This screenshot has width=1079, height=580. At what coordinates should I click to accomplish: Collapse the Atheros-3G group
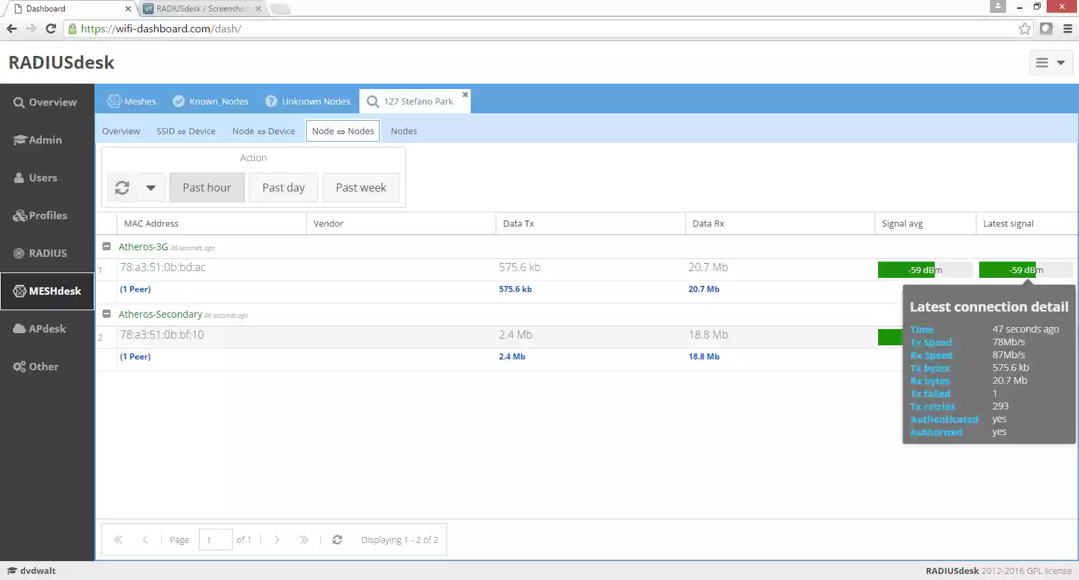click(x=107, y=247)
